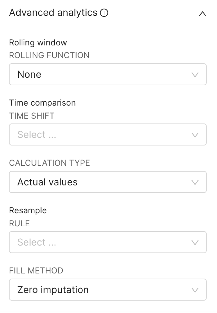This screenshot has width=217, height=313.
Task: Click the Rolling window section label
Action: point(38,43)
